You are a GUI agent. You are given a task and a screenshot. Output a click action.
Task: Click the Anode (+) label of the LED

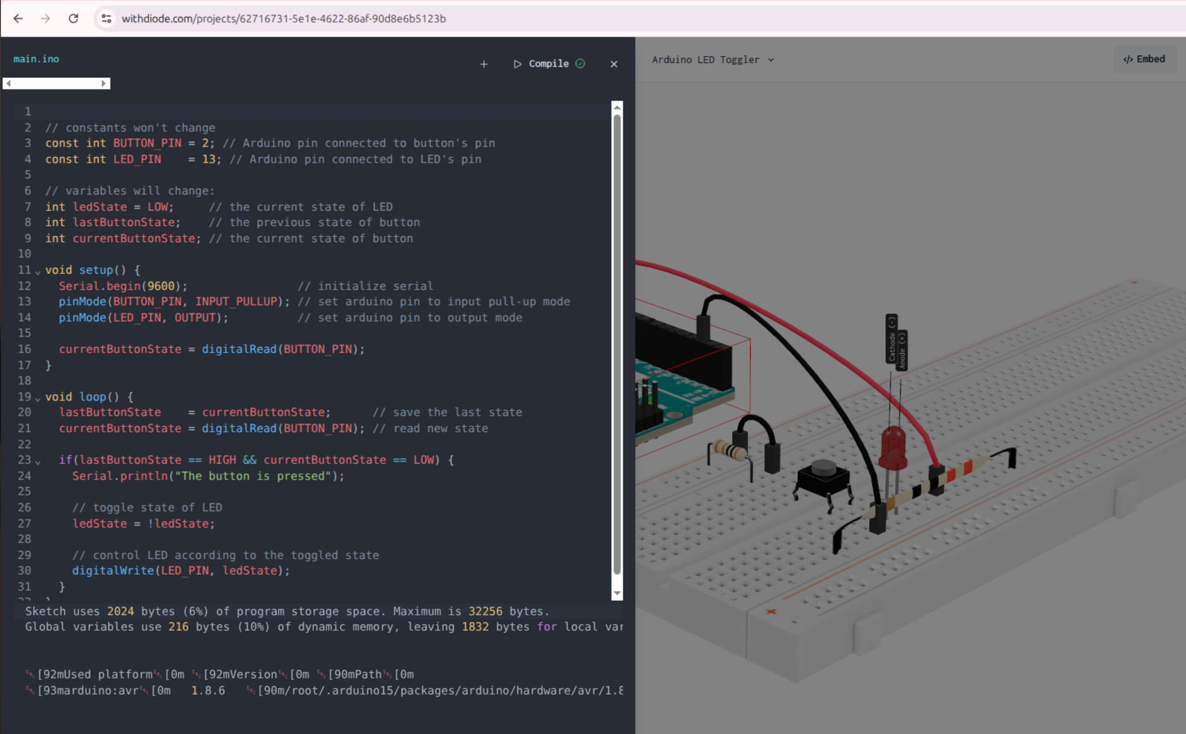coord(902,351)
